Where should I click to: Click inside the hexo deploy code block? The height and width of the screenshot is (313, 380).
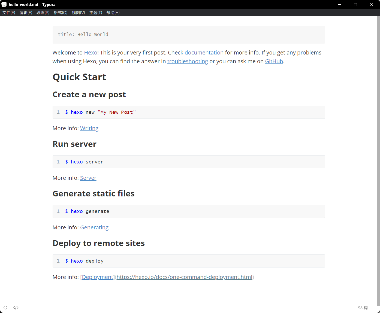(x=189, y=261)
